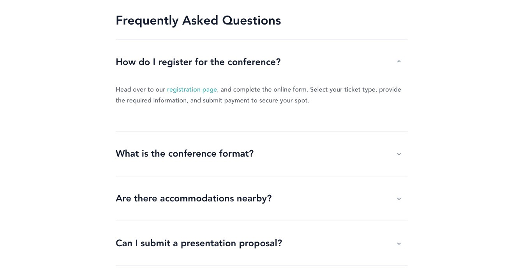Click the arrow icon beside presentation proposal
The image size is (513, 277).
(399, 243)
